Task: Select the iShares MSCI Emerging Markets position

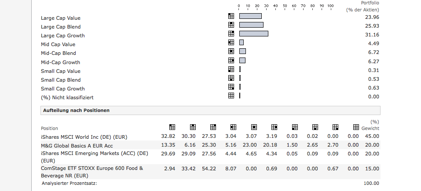Action: point(95,153)
